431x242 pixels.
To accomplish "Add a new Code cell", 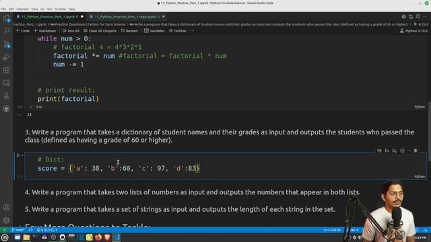I will tap(23, 31).
